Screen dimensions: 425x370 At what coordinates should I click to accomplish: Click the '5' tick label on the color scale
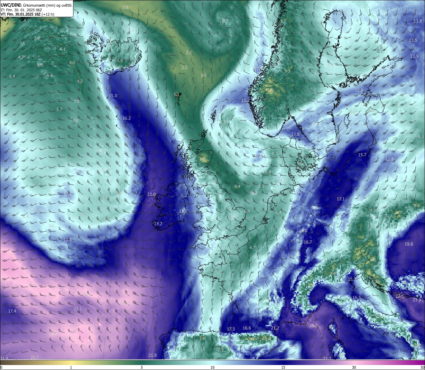click(x=142, y=367)
